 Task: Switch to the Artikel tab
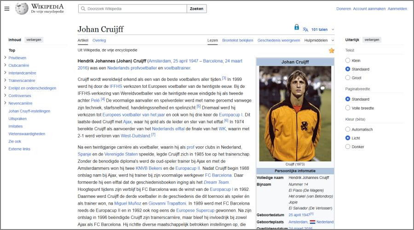pyautogui.click(x=83, y=40)
